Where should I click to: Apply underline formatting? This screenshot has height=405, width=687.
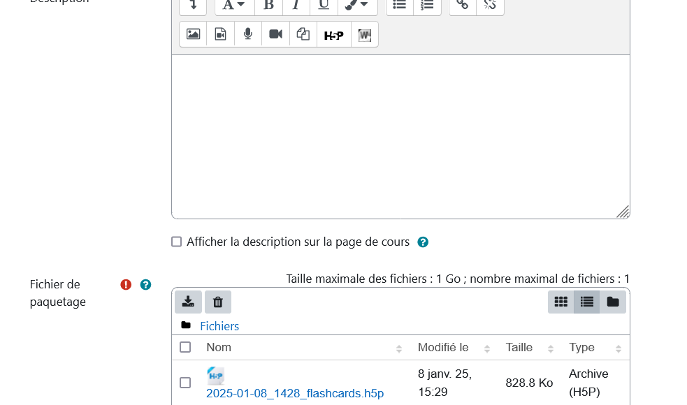point(324,6)
